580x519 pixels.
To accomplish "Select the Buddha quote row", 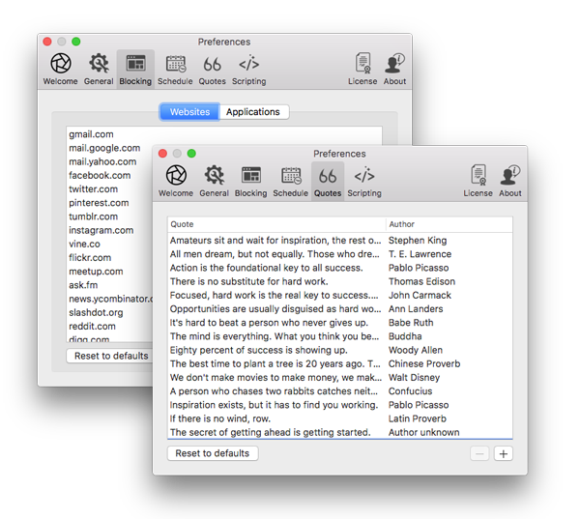I will pos(340,336).
